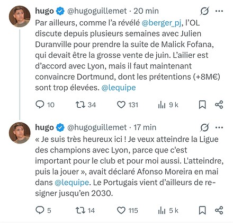Screen dimensions: 233x223
Task: Bookmark the Duranville transfer tweet
Action: pos(202,105)
